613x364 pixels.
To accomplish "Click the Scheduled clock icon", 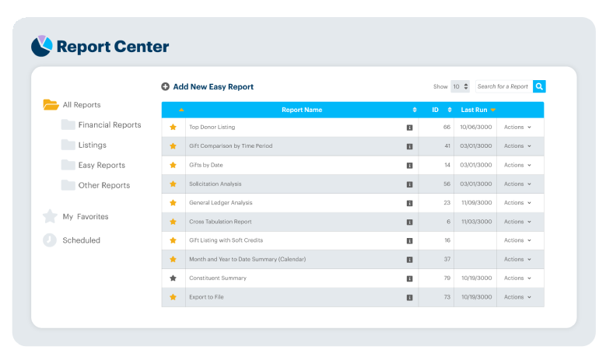I will point(50,240).
